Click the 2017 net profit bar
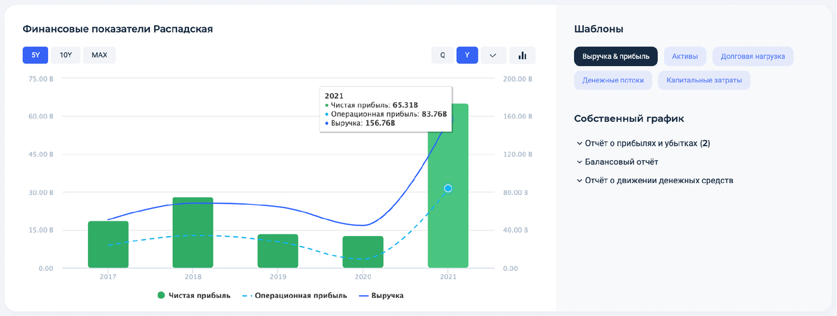The height and width of the screenshot is (316, 837). (x=108, y=244)
